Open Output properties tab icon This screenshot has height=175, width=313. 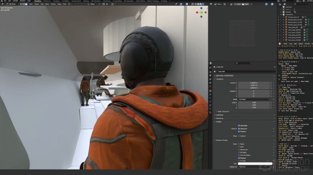pos(210,76)
